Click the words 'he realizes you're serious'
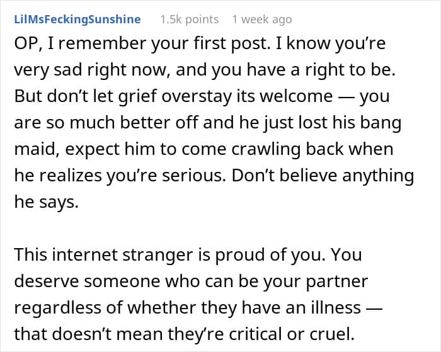Screen dimensions: 441x352 point(120,176)
